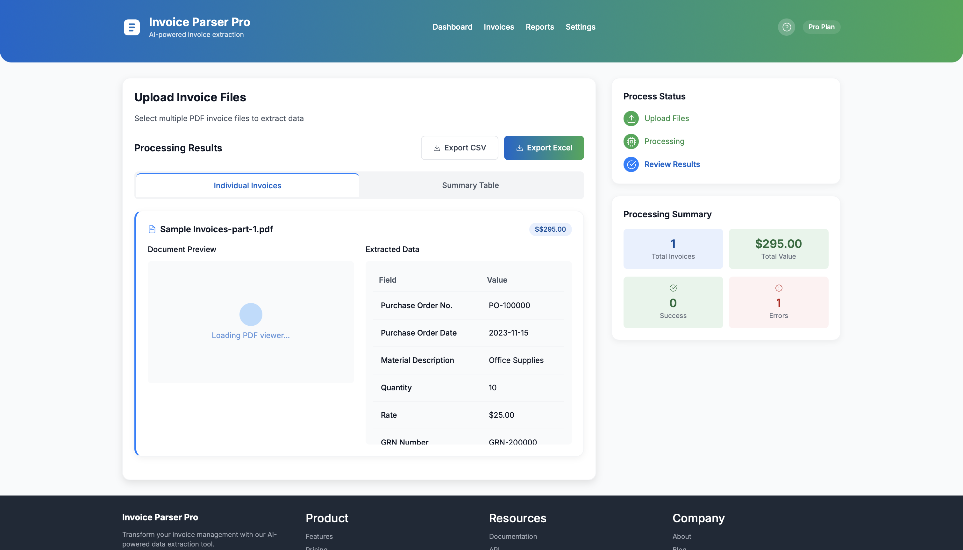Open the Reports page from navigation
Viewport: 963px width, 550px height.
point(539,27)
